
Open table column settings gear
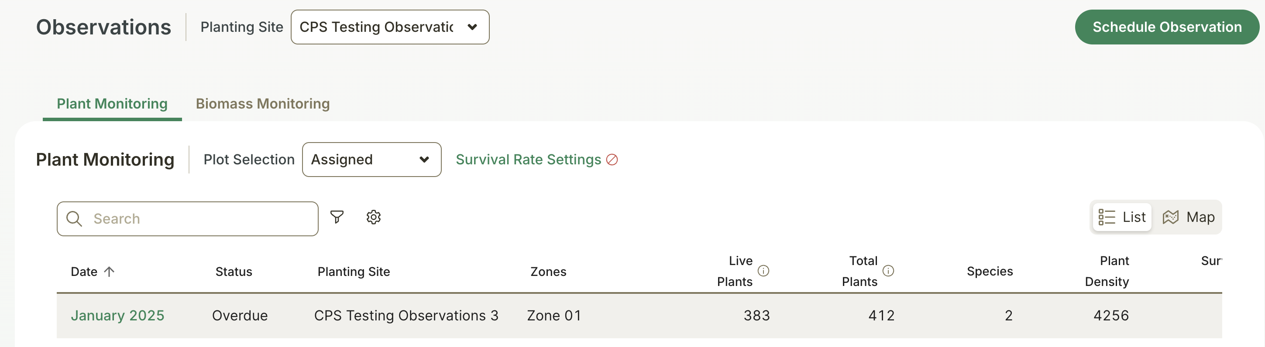tap(374, 217)
